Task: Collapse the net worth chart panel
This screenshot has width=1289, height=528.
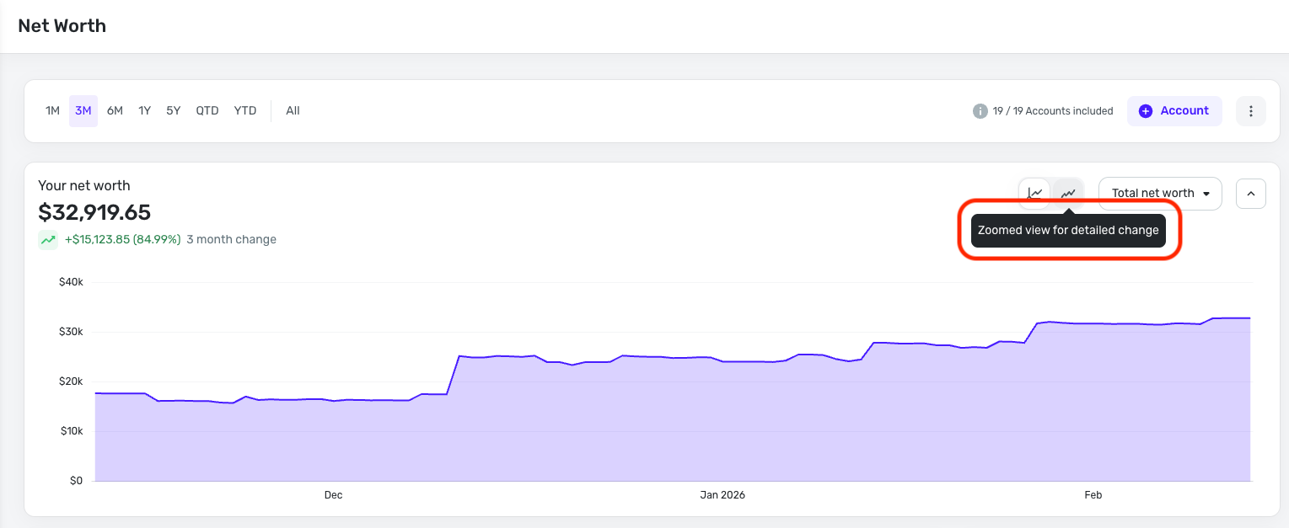Action: [1250, 193]
